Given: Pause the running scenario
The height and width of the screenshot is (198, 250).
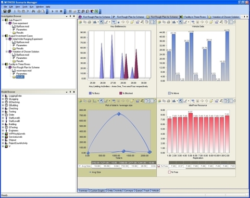Looking at the screenshot, I should [57, 11].
